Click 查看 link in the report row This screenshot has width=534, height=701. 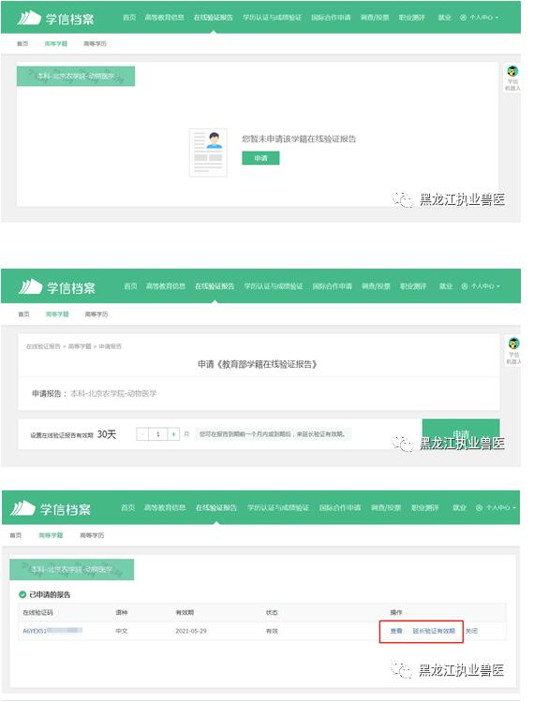[x=396, y=631]
